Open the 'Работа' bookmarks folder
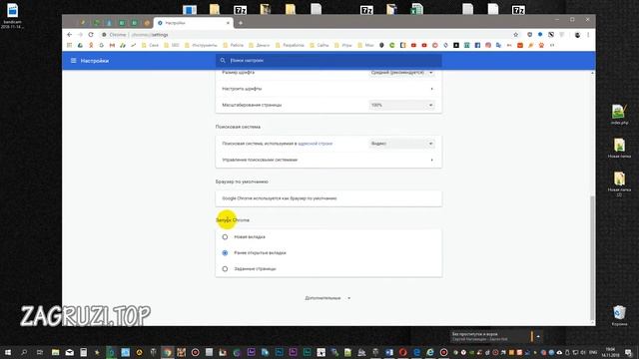This screenshot has height=359, width=639. click(233, 45)
